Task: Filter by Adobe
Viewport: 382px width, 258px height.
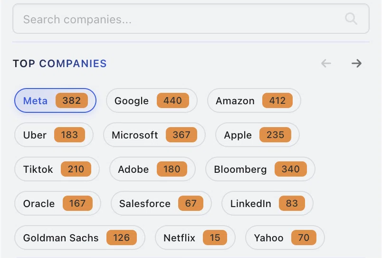Action: click(x=153, y=169)
